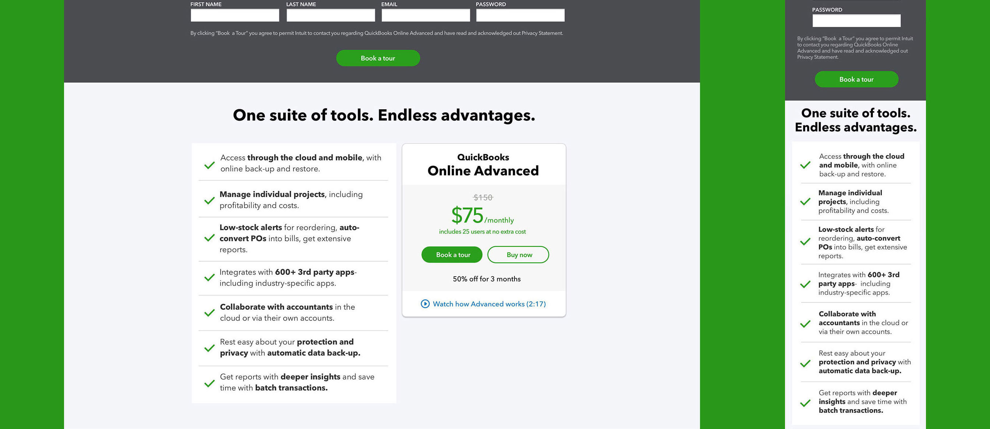Click narrow mobile layout checkmark beside protection and privacy

coord(805,363)
